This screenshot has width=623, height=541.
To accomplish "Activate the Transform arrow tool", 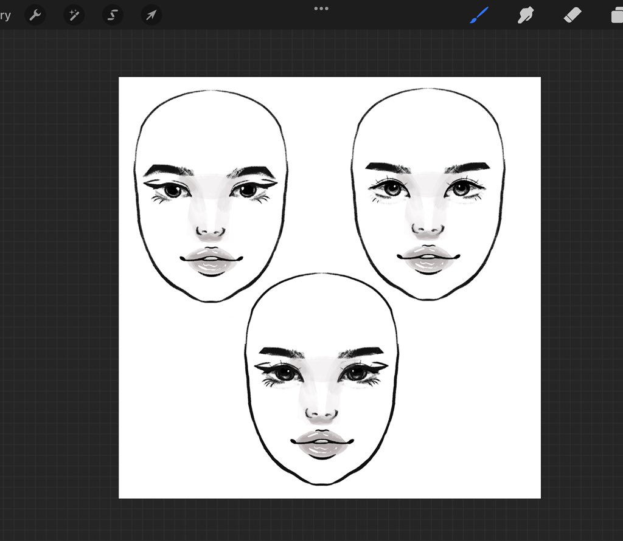I will (x=151, y=15).
